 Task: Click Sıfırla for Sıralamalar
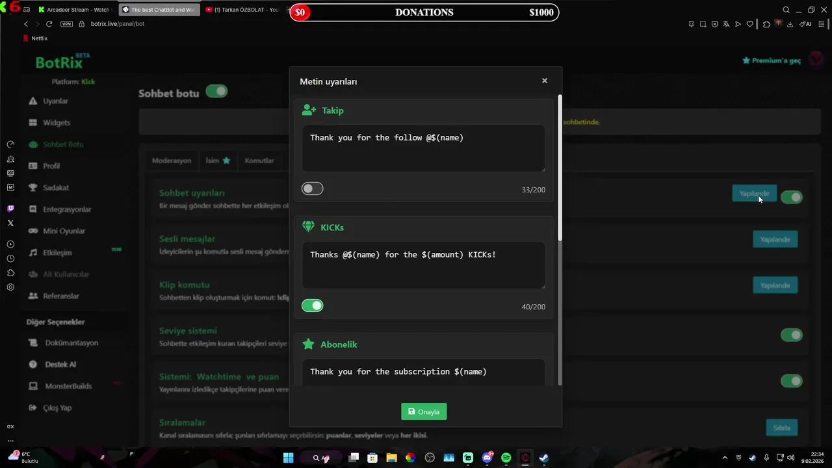pos(781,428)
